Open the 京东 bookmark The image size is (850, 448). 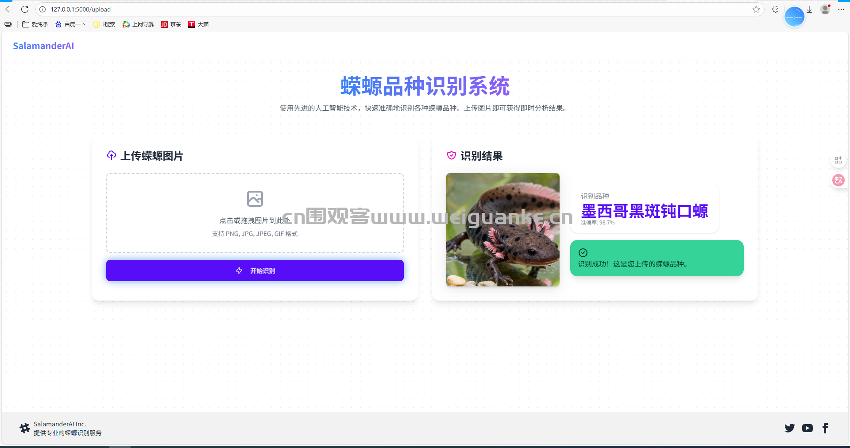click(171, 24)
